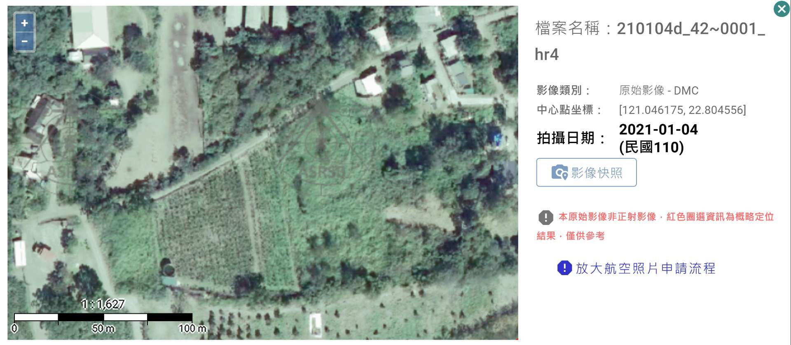Click the gray warning icon before the red notice
This screenshot has width=791, height=345.
pyautogui.click(x=545, y=217)
